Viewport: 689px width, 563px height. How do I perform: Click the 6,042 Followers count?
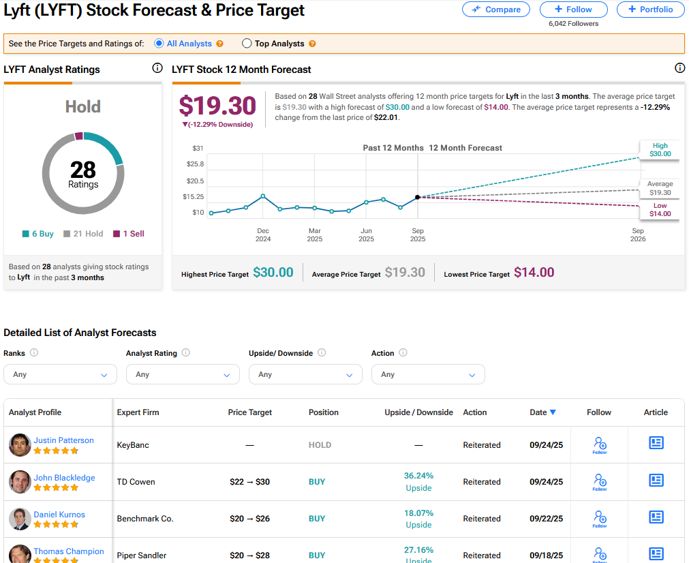[x=573, y=24]
